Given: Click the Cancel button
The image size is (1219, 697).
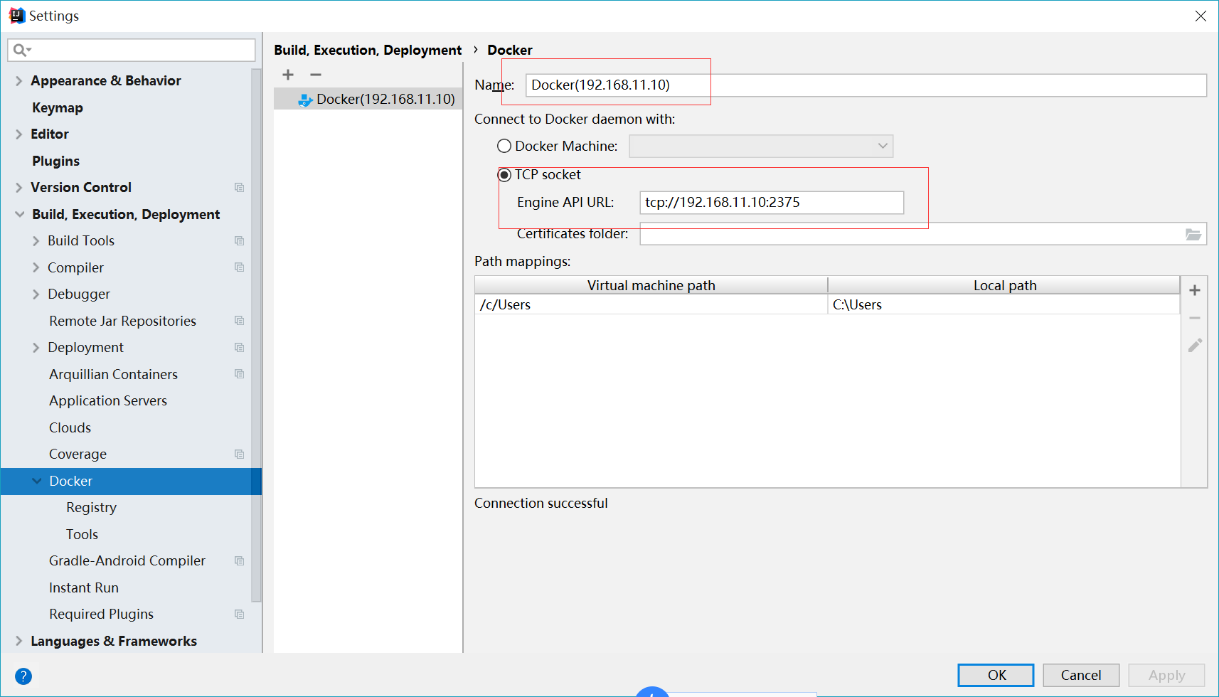Looking at the screenshot, I should (x=1081, y=675).
